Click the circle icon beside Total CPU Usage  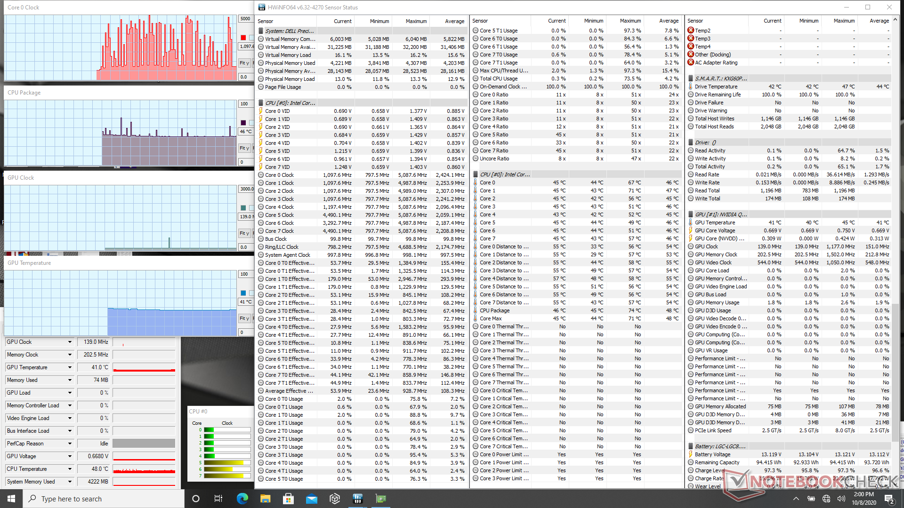coord(476,79)
